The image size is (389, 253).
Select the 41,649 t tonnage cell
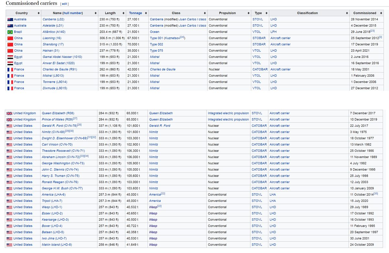(136, 245)
